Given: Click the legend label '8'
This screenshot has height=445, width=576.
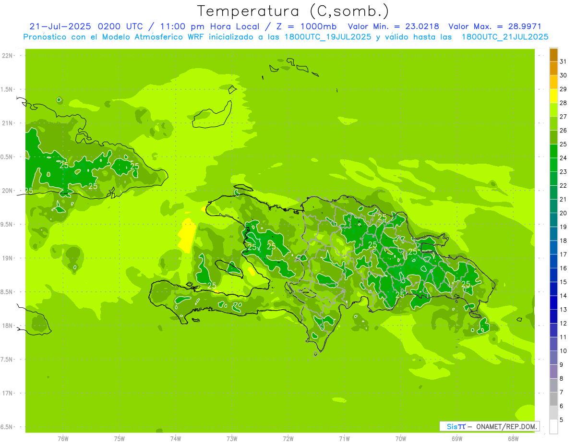Looking at the screenshot, I should click(562, 378).
